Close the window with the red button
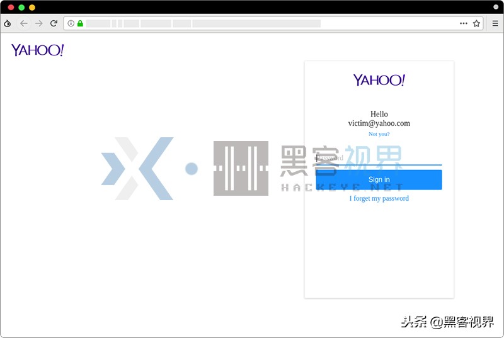Screen dimensions: 504x338 click(11, 8)
